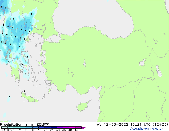The height and width of the screenshot is (131, 169).
Task: Click the "0.5" legend scale label
Action: (9, 130)
